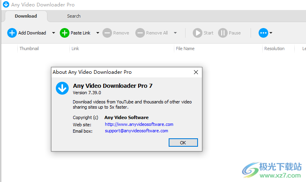Switch to the Download tab
Screen dimensions: 306x182
coord(26,16)
